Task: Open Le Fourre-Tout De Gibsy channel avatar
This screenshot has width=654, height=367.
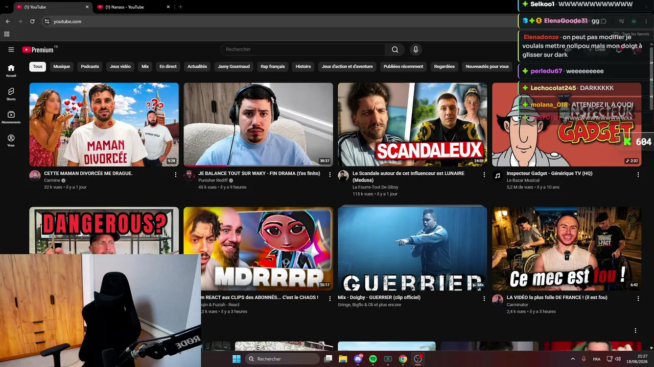Action: coord(343,176)
